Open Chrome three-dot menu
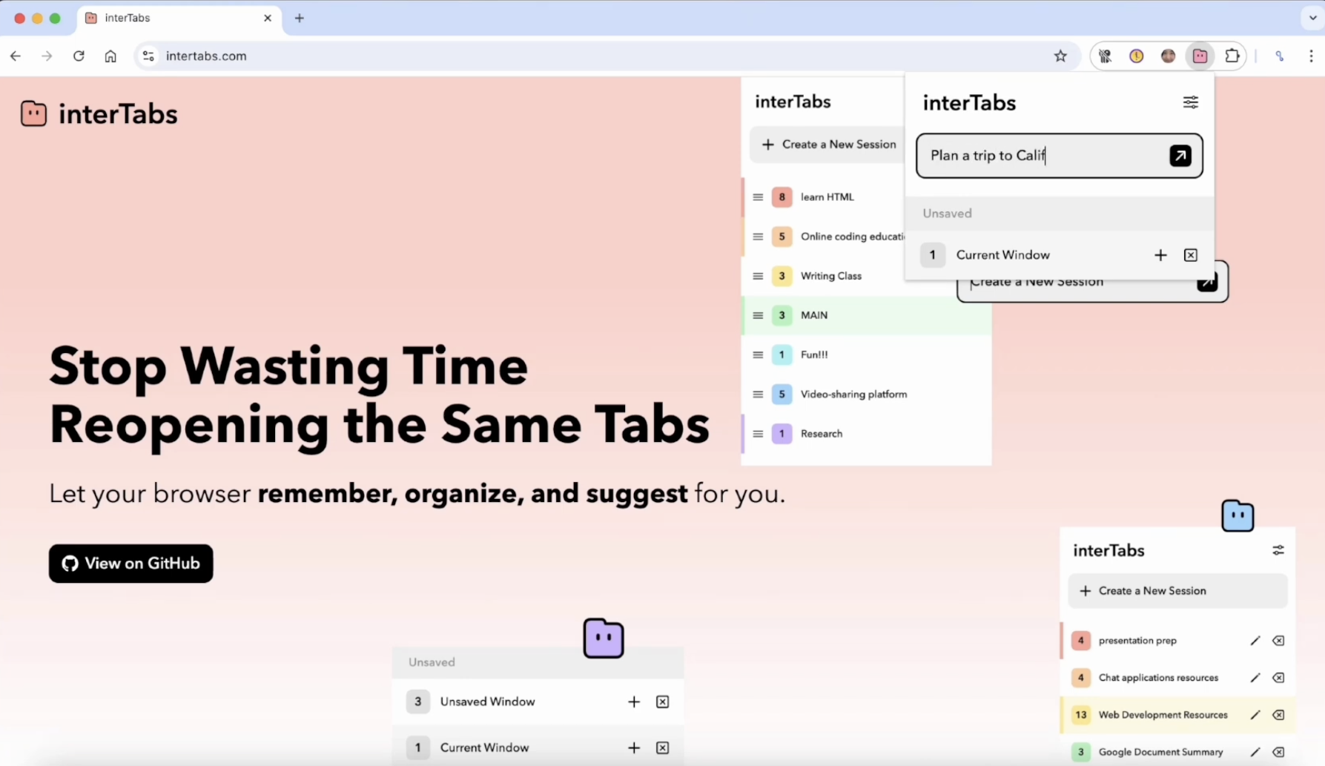Viewport: 1325px width, 766px height. pyautogui.click(x=1310, y=56)
